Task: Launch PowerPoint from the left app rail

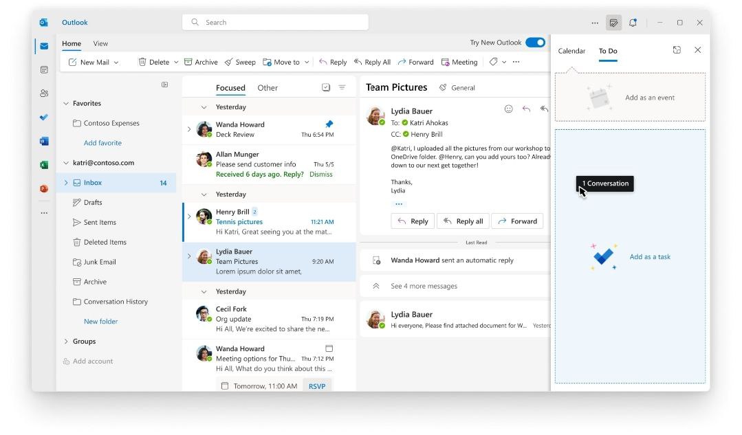Action: [44, 189]
